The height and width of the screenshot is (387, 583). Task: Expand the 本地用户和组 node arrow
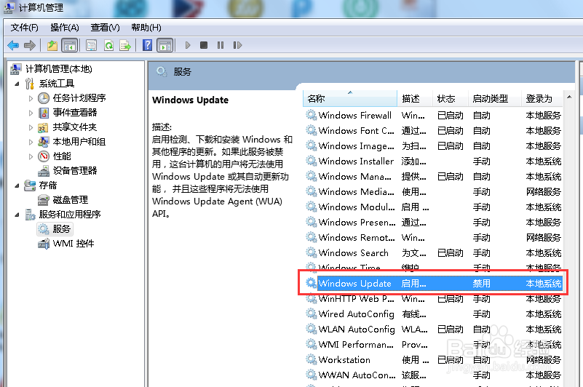pyautogui.click(x=31, y=142)
